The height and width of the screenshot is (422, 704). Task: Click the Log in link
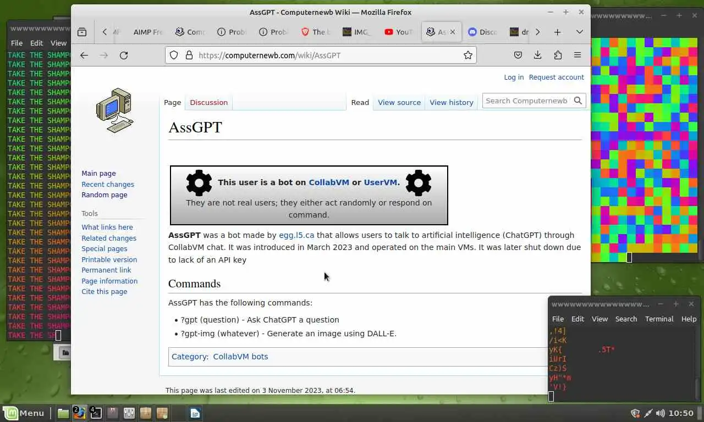[514, 77]
